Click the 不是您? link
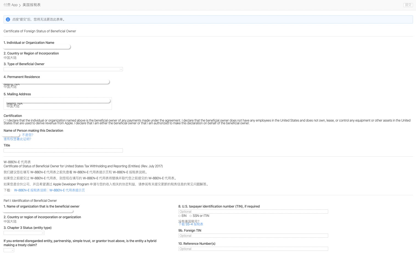The image size is (416, 253). click(x=27, y=135)
